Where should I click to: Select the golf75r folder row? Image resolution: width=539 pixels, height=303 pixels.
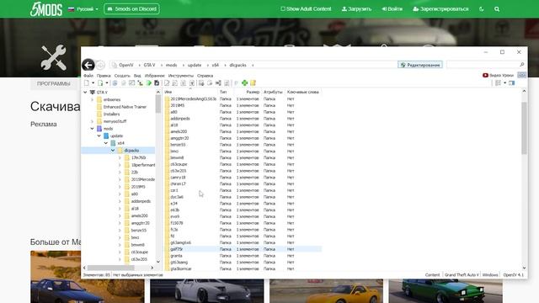point(243,249)
